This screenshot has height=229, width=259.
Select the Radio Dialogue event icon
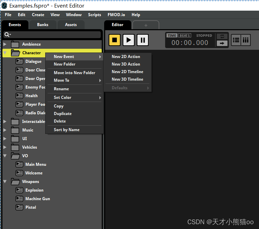19,113
